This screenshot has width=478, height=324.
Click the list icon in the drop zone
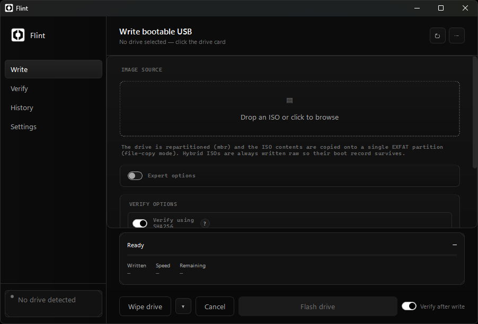289,101
